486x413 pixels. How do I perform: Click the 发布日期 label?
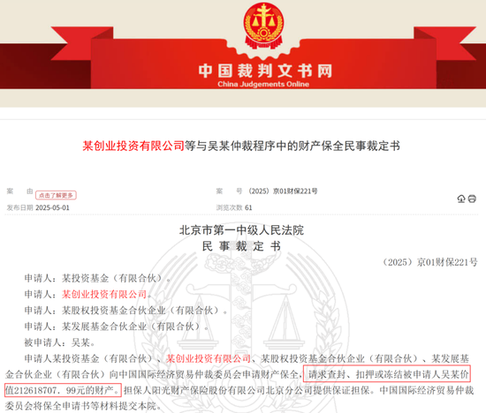(x=19, y=207)
